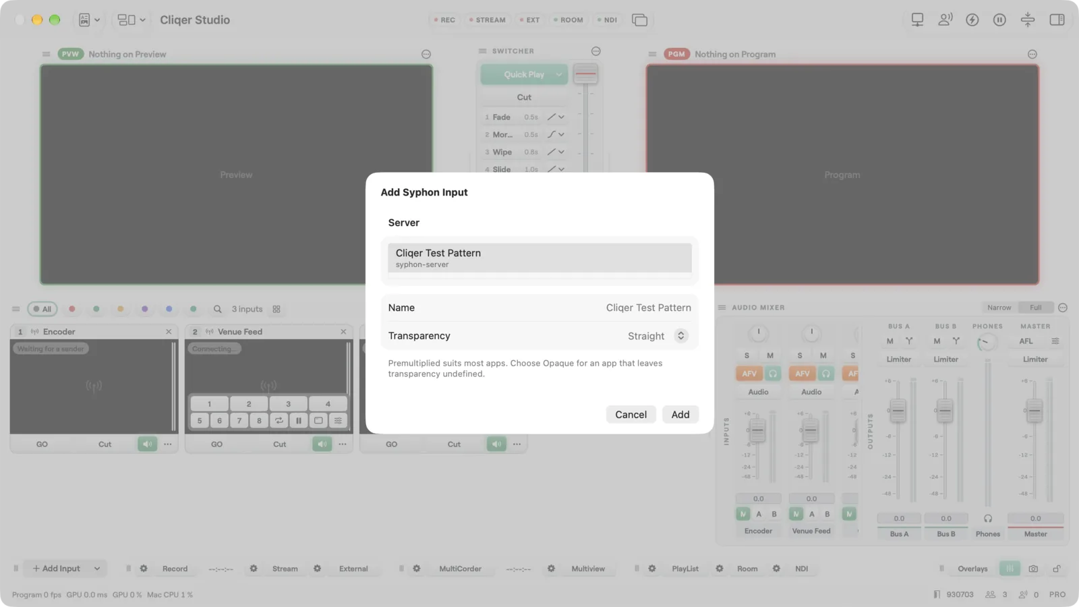Image resolution: width=1079 pixels, height=607 pixels.
Task: Click the Overlays button in bottom bar
Action: pos(972,569)
